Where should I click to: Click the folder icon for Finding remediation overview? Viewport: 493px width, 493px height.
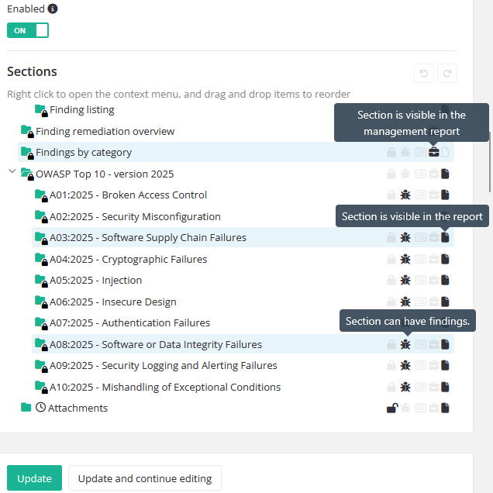pos(26,131)
